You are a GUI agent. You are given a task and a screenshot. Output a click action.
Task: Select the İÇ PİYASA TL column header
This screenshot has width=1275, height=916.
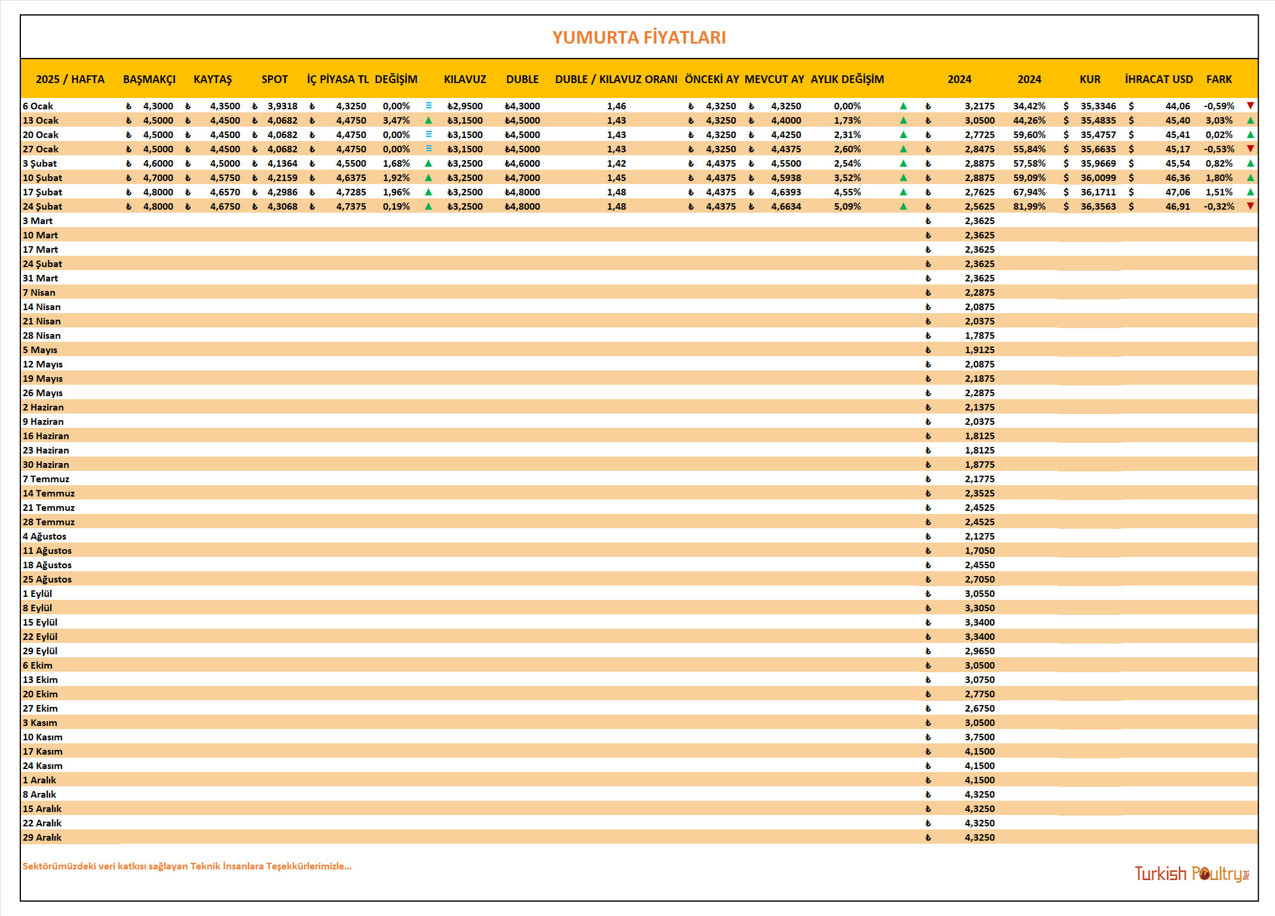coord(338,79)
